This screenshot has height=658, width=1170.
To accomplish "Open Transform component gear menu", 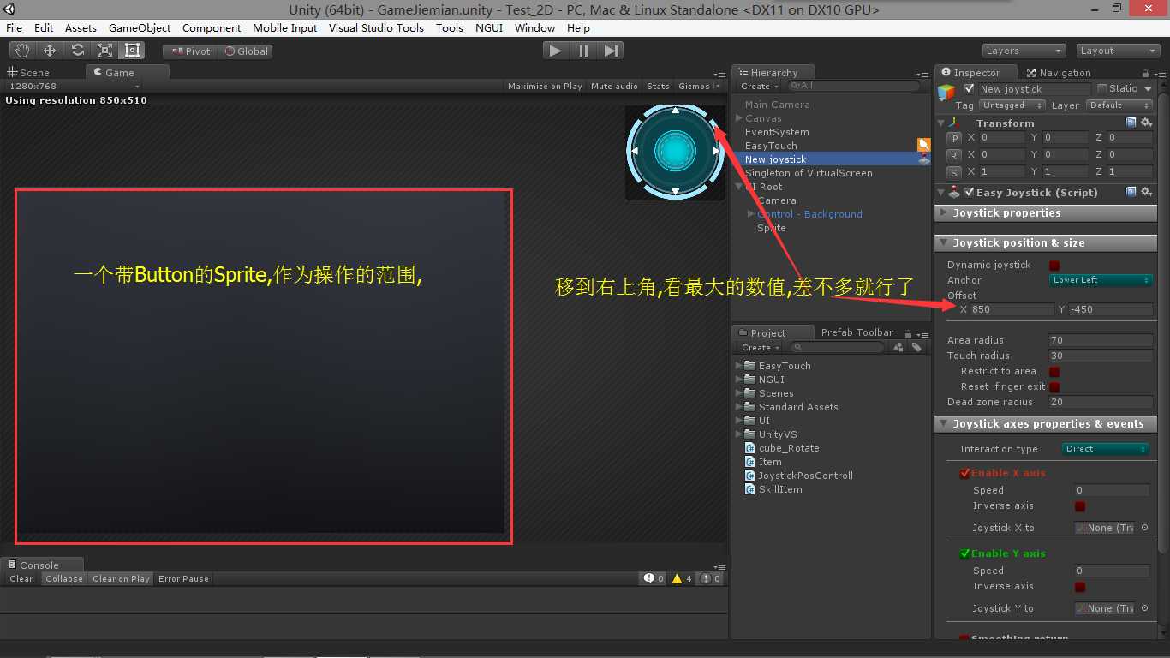I will click(x=1146, y=123).
